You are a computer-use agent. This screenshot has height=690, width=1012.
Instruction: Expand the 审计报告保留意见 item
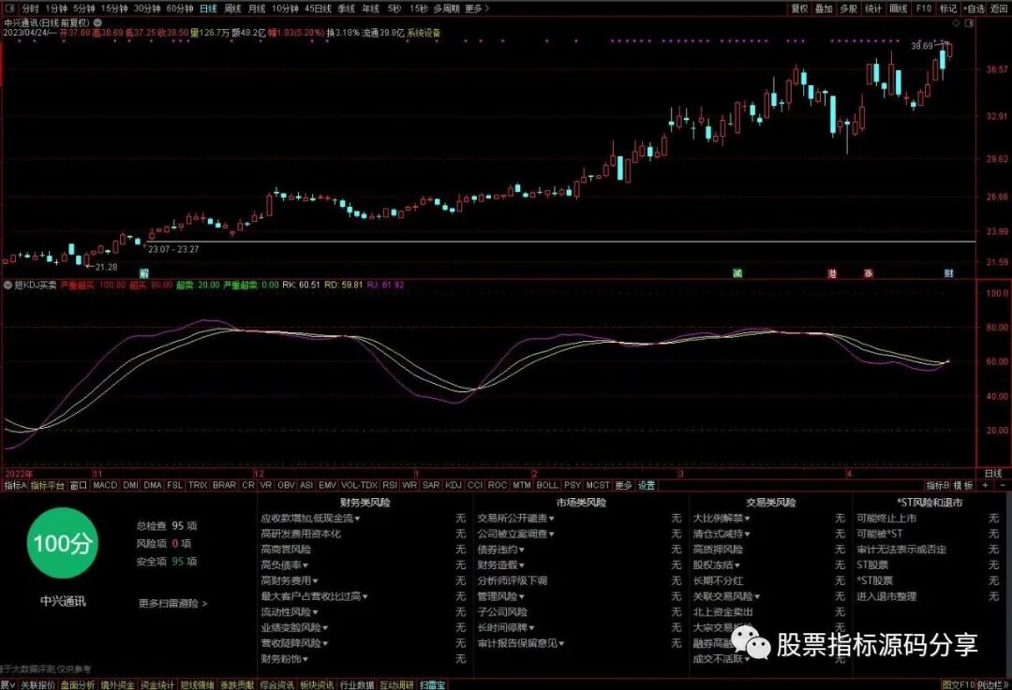[x=521, y=643]
